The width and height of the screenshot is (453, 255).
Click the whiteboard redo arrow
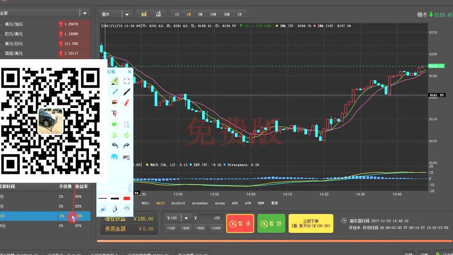click(126, 146)
